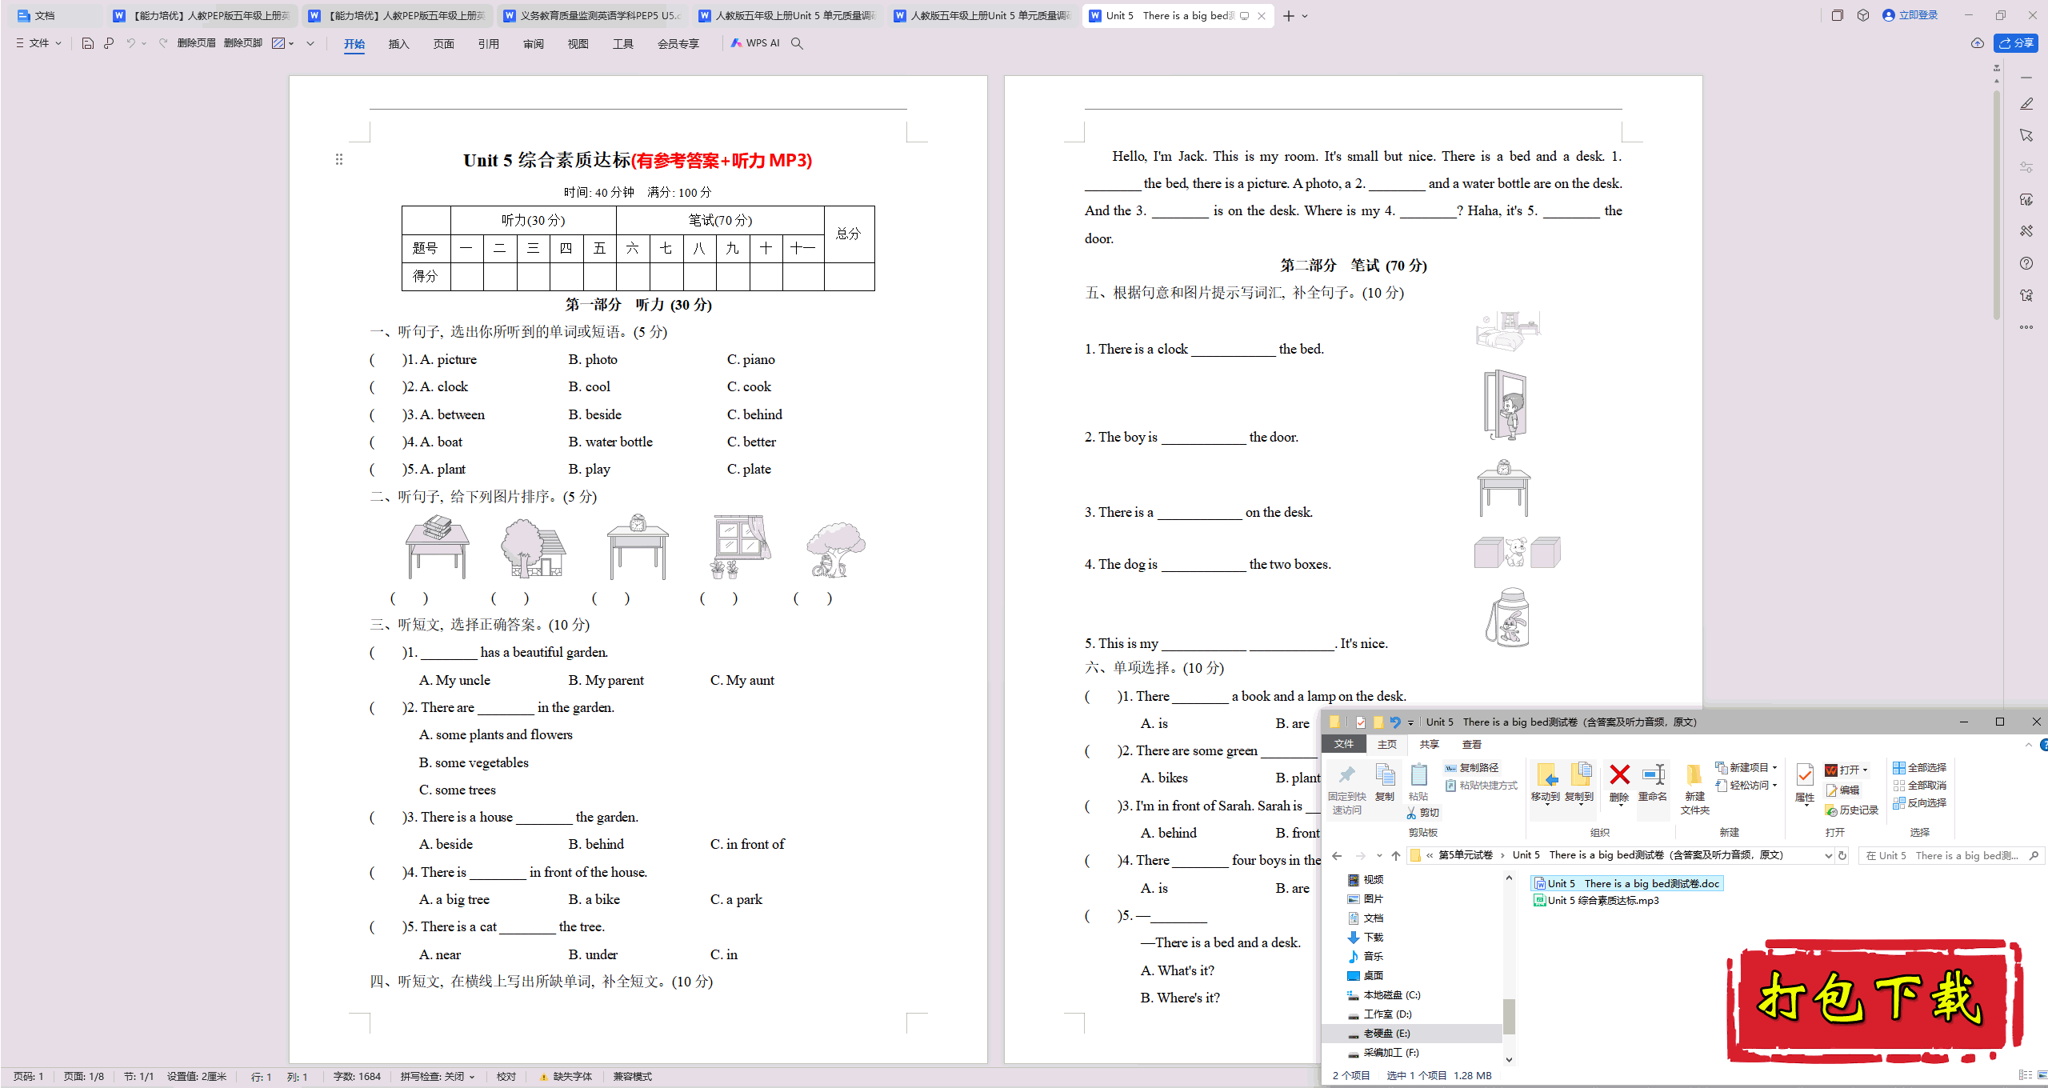
Task: Click Copy path in Explorer ribbon
Action: pyautogui.click(x=1471, y=767)
